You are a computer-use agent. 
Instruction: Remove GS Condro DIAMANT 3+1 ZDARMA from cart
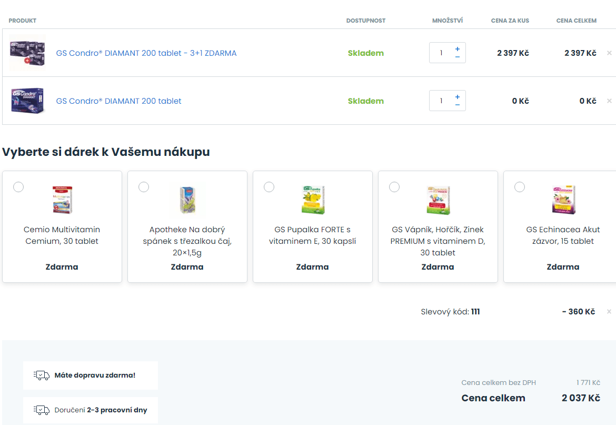[609, 53]
